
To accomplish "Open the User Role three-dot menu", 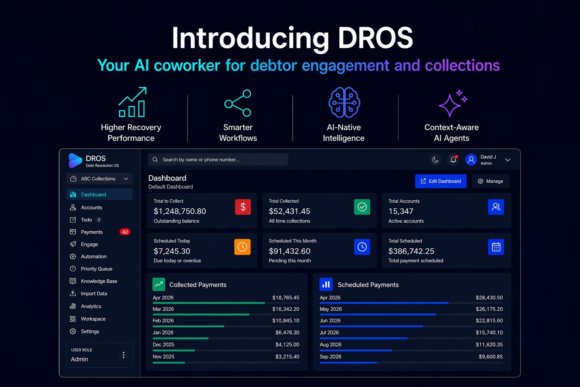I will point(124,355).
